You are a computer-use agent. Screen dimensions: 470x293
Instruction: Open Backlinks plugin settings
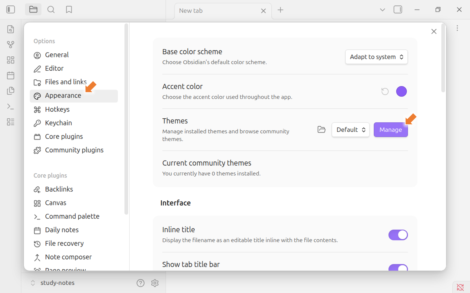[x=74, y=189]
